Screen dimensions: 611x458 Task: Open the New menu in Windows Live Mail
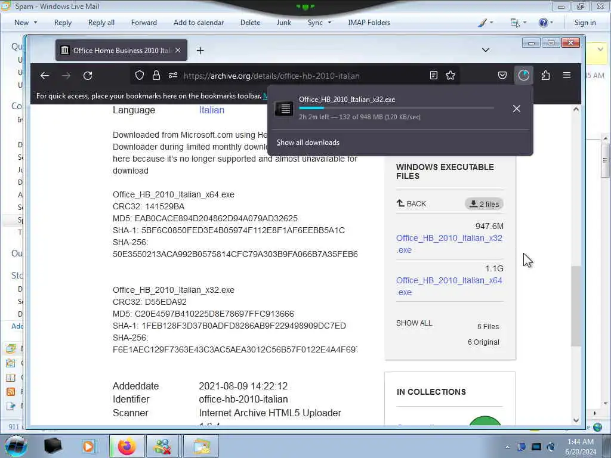click(26, 23)
